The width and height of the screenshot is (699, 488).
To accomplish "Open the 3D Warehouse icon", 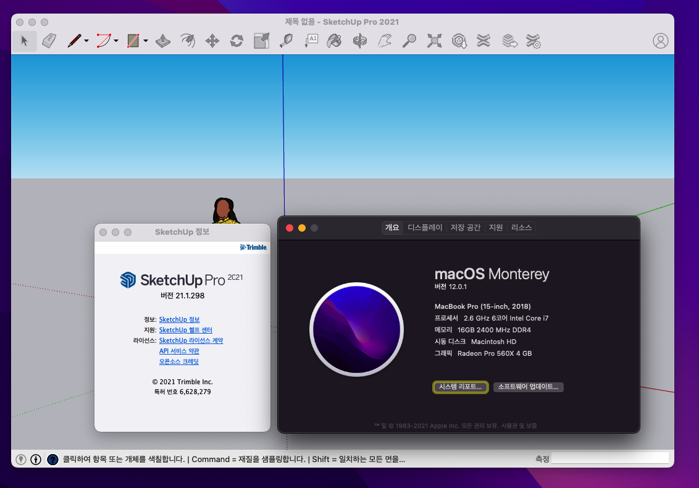I will tap(459, 41).
